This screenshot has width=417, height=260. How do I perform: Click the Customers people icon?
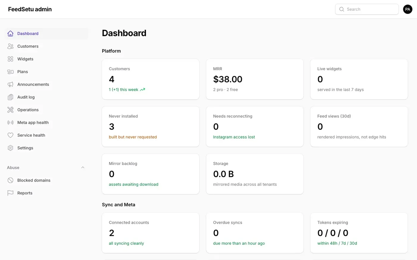(x=10, y=46)
